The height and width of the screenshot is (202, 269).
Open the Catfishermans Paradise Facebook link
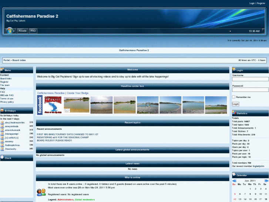[x=51, y=93]
